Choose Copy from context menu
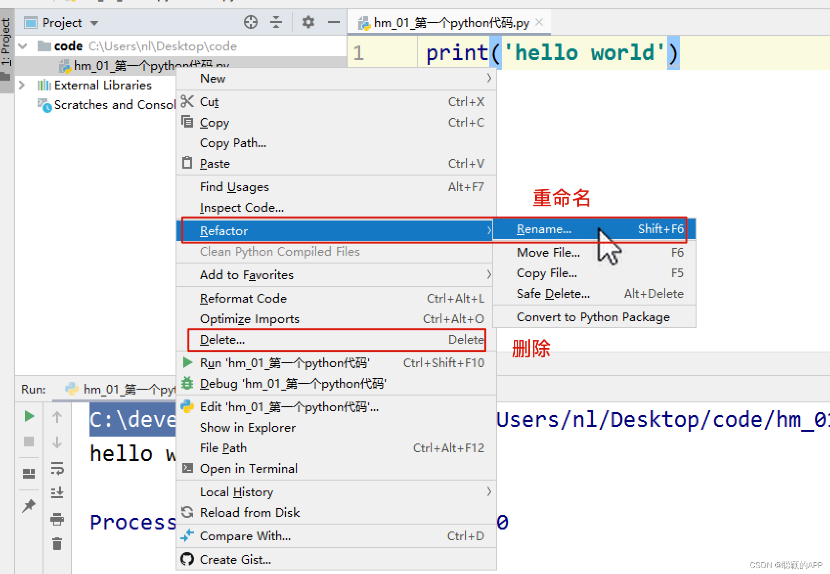Viewport: 830px width, 574px height. 336,122
